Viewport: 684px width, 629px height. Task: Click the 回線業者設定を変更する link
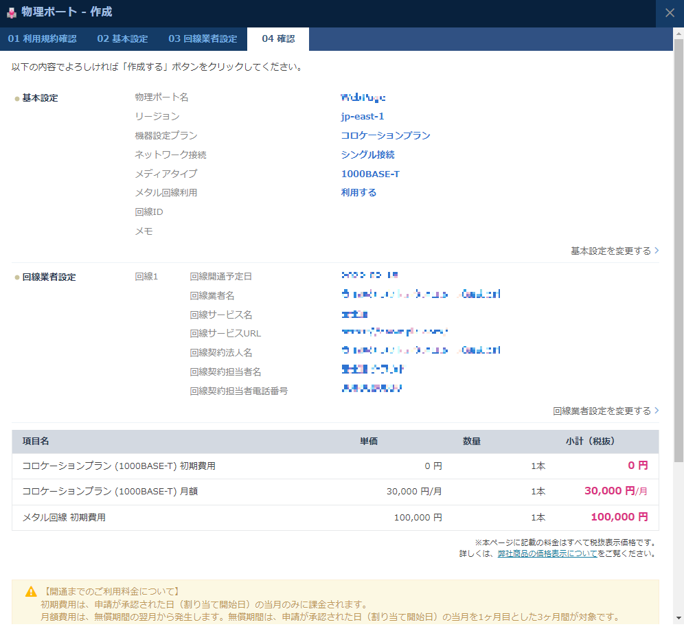coord(602,411)
